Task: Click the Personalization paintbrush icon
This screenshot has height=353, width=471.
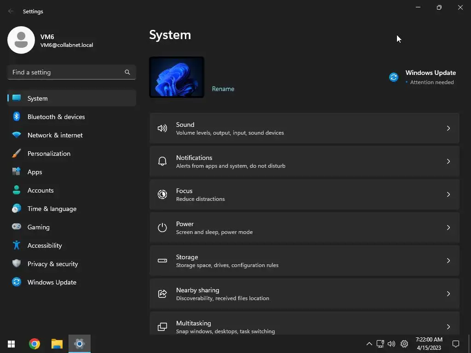Action: [17, 153]
